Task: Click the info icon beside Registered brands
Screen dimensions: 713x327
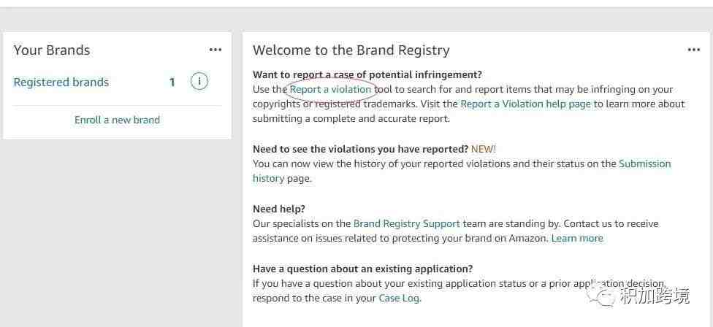Action: pyautogui.click(x=199, y=82)
